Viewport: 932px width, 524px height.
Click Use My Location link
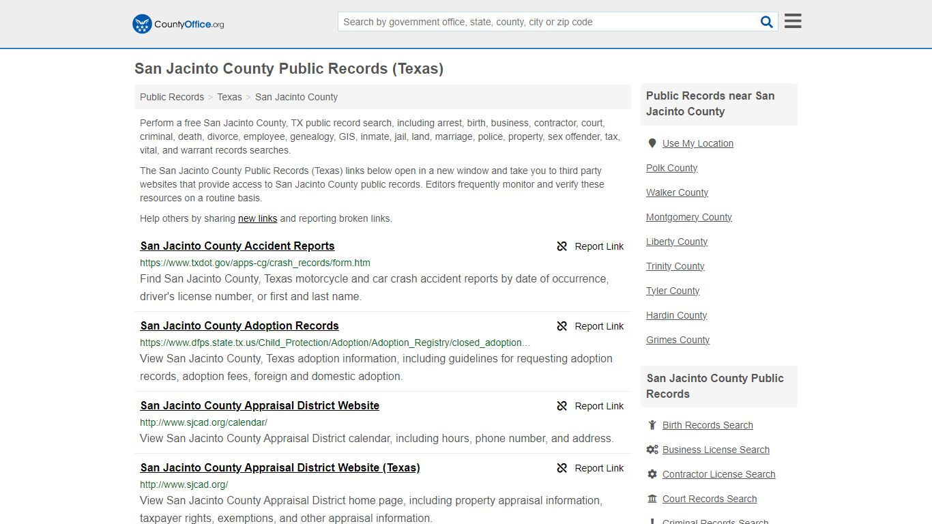tap(698, 143)
